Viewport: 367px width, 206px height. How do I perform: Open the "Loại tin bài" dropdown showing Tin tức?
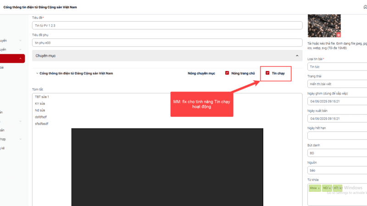tap(337, 67)
